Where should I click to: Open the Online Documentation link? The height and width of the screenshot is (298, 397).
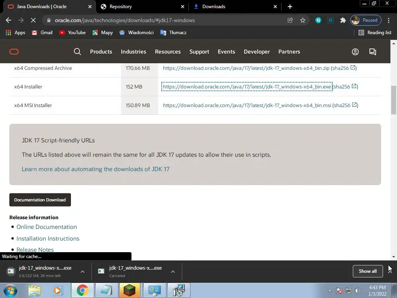coord(47,227)
